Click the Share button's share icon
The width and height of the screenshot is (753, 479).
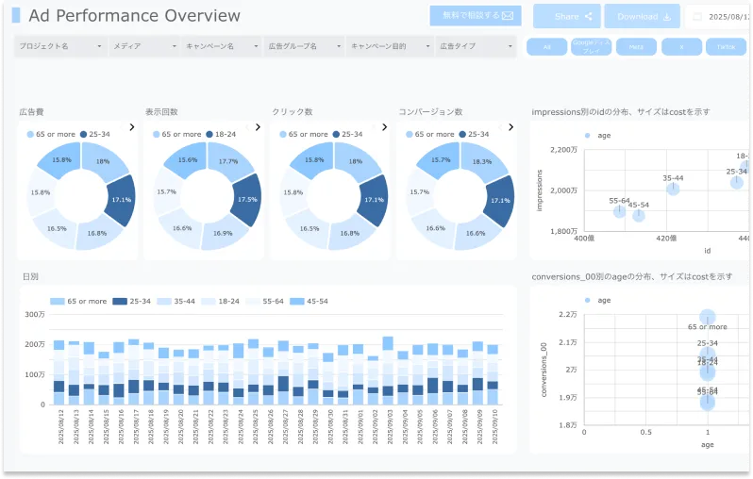tap(589, 16)
